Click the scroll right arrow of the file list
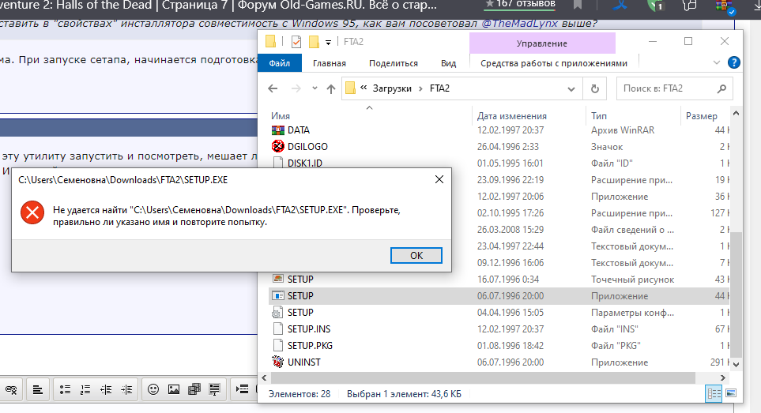 722,377
